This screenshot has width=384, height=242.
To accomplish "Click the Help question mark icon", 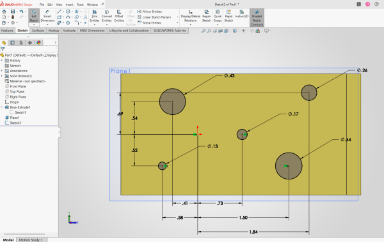I will click(x=376, y=4).
